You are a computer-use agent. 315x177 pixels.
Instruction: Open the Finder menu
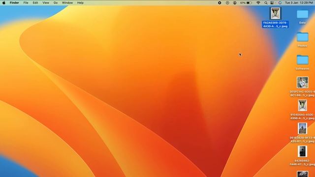14,3
